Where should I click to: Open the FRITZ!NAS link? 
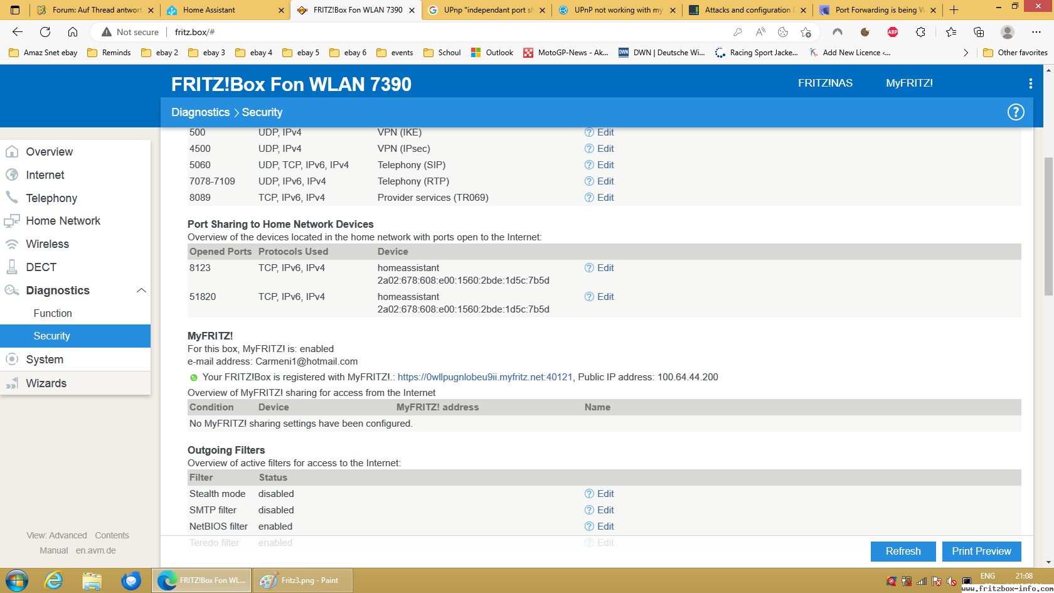tap(825, 83)
